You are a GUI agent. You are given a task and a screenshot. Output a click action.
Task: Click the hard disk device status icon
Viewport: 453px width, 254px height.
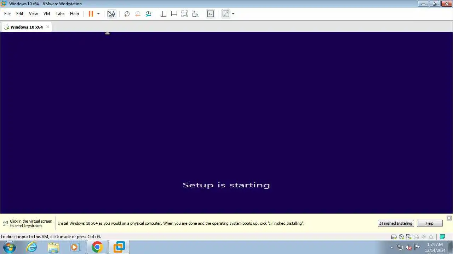394,237
